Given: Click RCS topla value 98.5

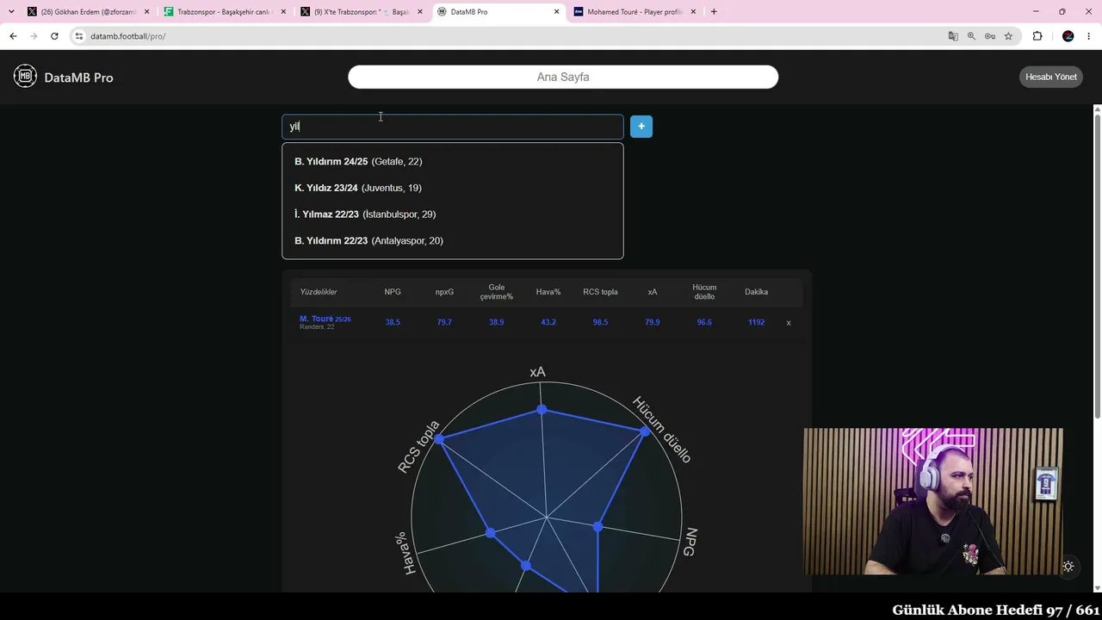Looking at the screenshot, I should pyautogui.click(x=600, y=322).
